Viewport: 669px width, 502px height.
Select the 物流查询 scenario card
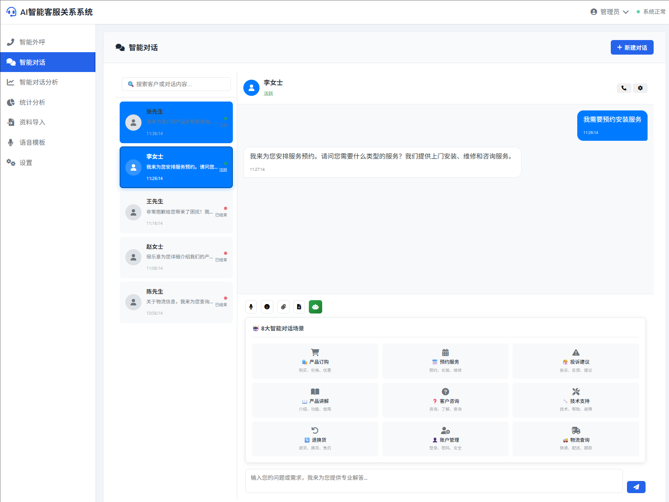click(576, 439)
